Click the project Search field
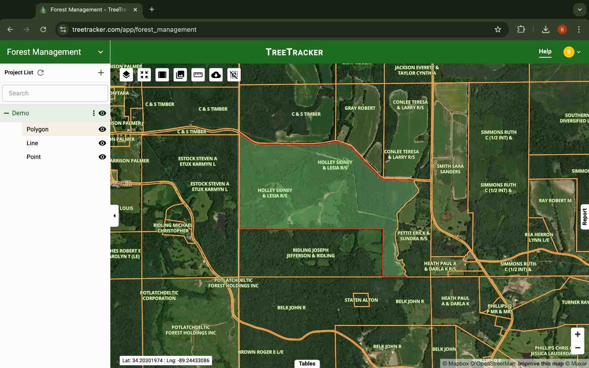 pyautogui.click(x=55, y=93)
